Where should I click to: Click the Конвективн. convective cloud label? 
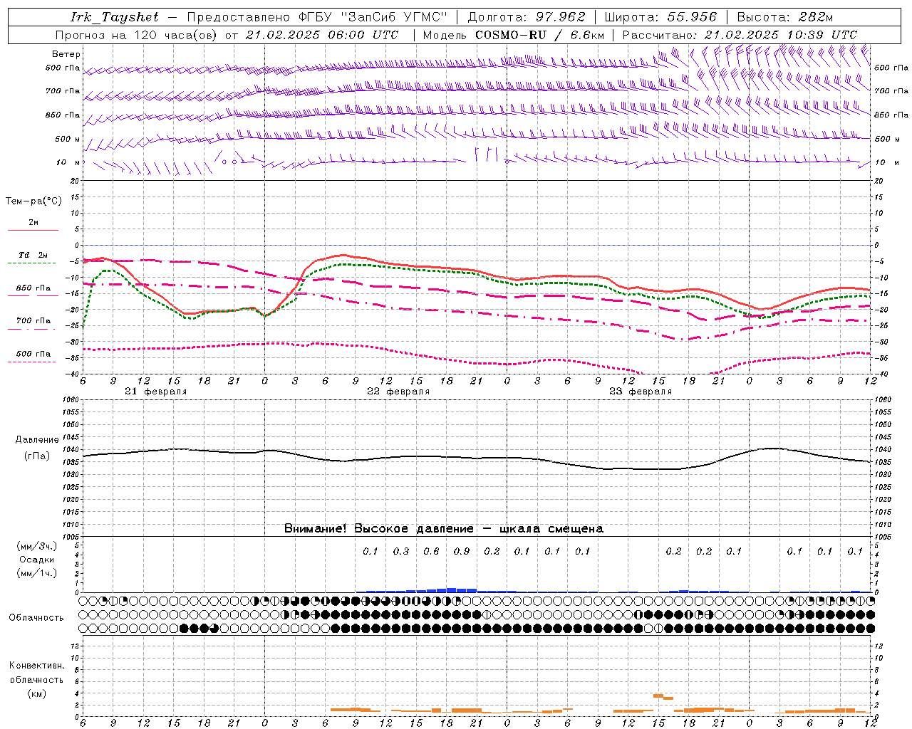pyautogui.click(x=37, y=666)
